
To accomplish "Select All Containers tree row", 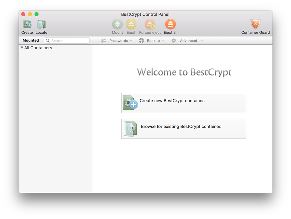I will 55,48.
